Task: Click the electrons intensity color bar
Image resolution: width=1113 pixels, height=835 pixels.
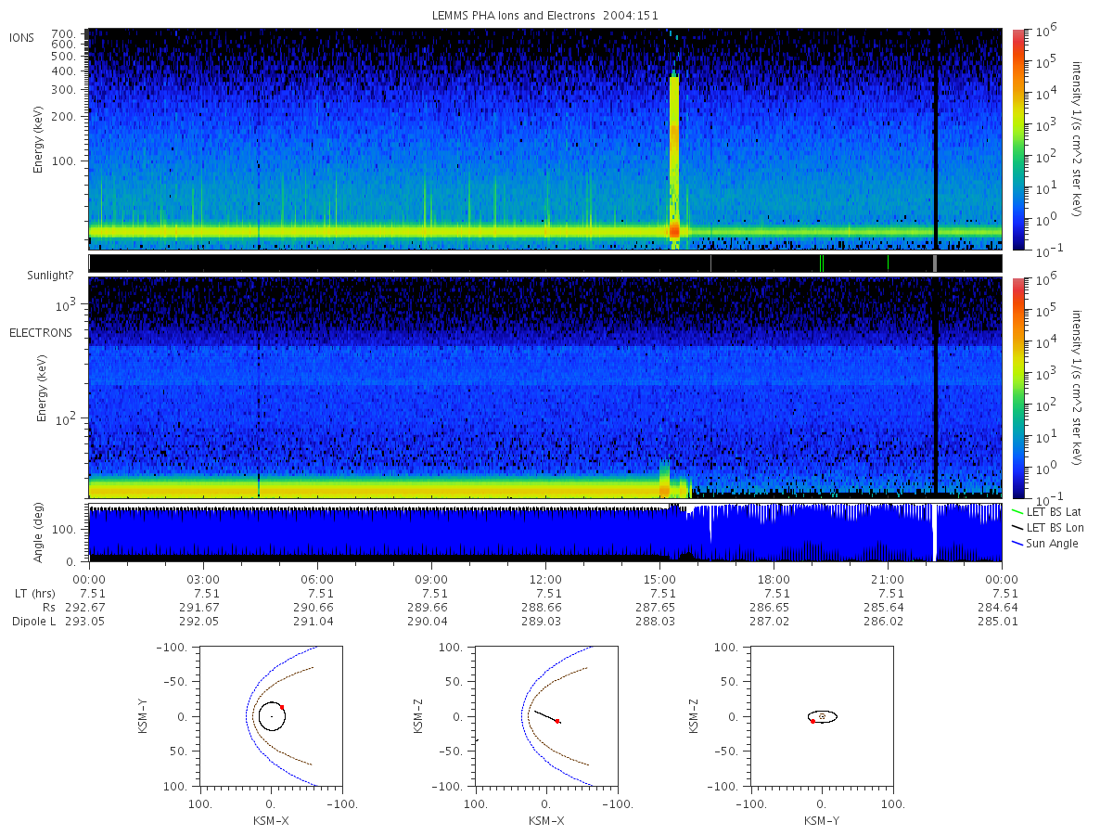Action: click(x=1018, y=388)
